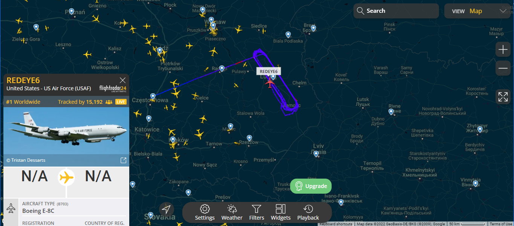Click the green Upgrade button
The image size is (514, 226).
pos(311,186)
